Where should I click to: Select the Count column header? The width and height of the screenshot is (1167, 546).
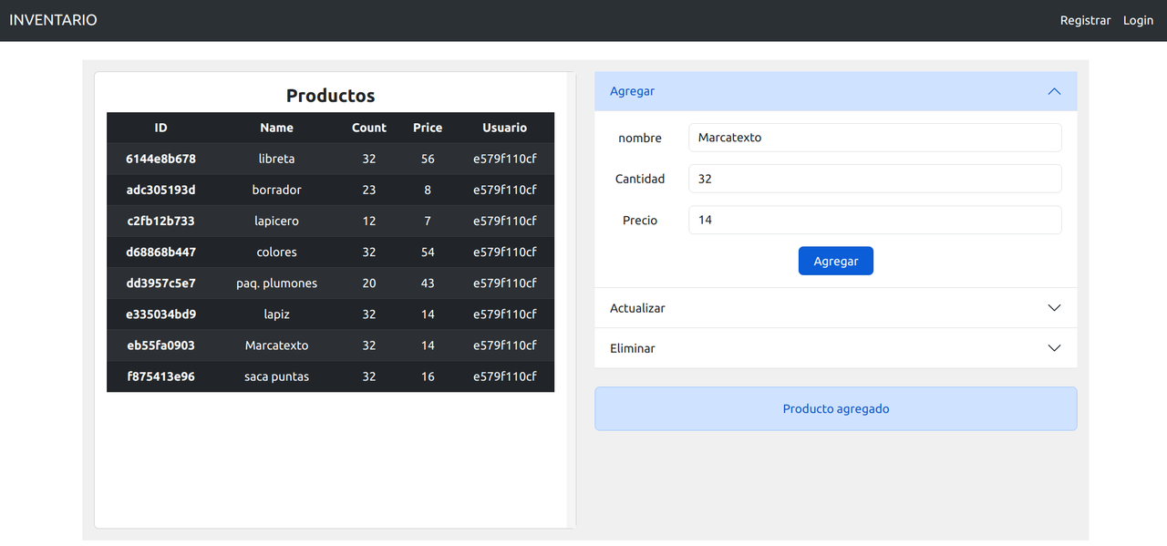tap(369, 128)
